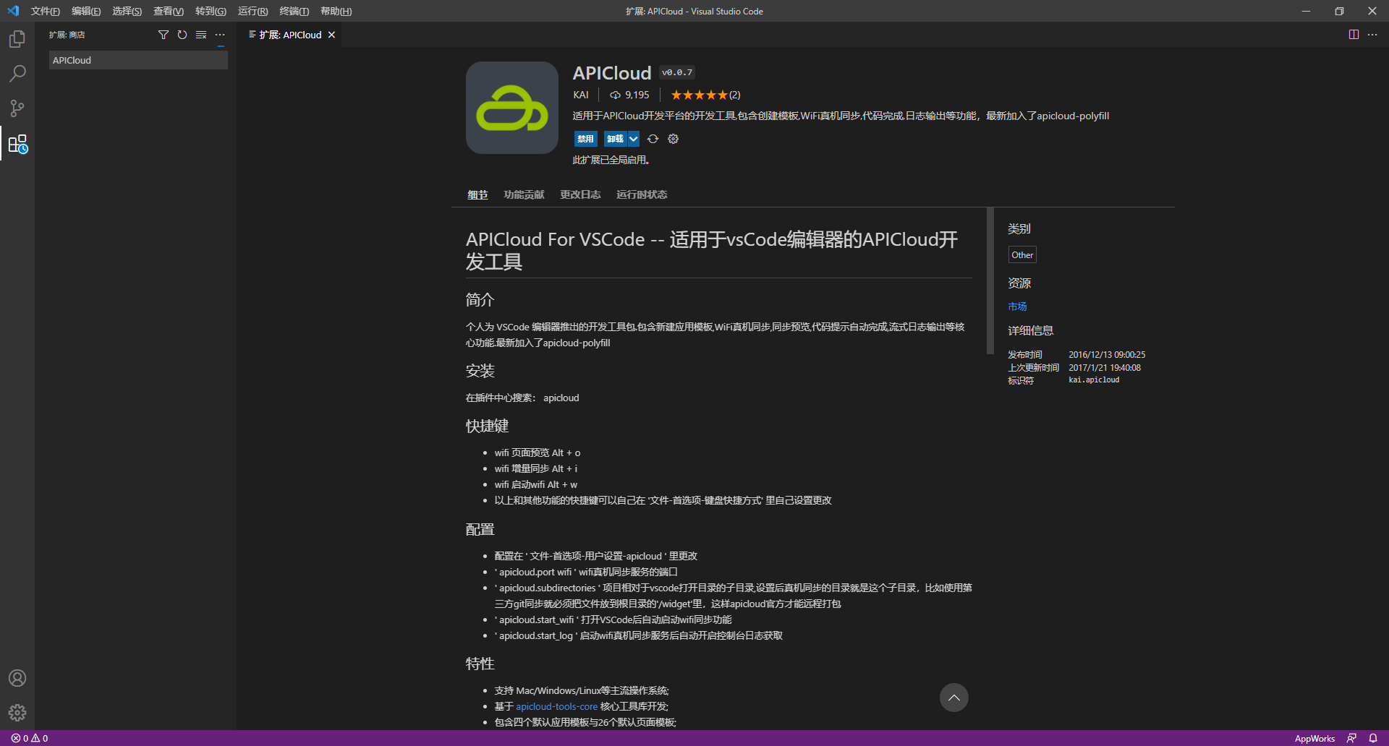Click the feedback icon in status bar
1389x746 pixels.
(x=1351, y=738)
